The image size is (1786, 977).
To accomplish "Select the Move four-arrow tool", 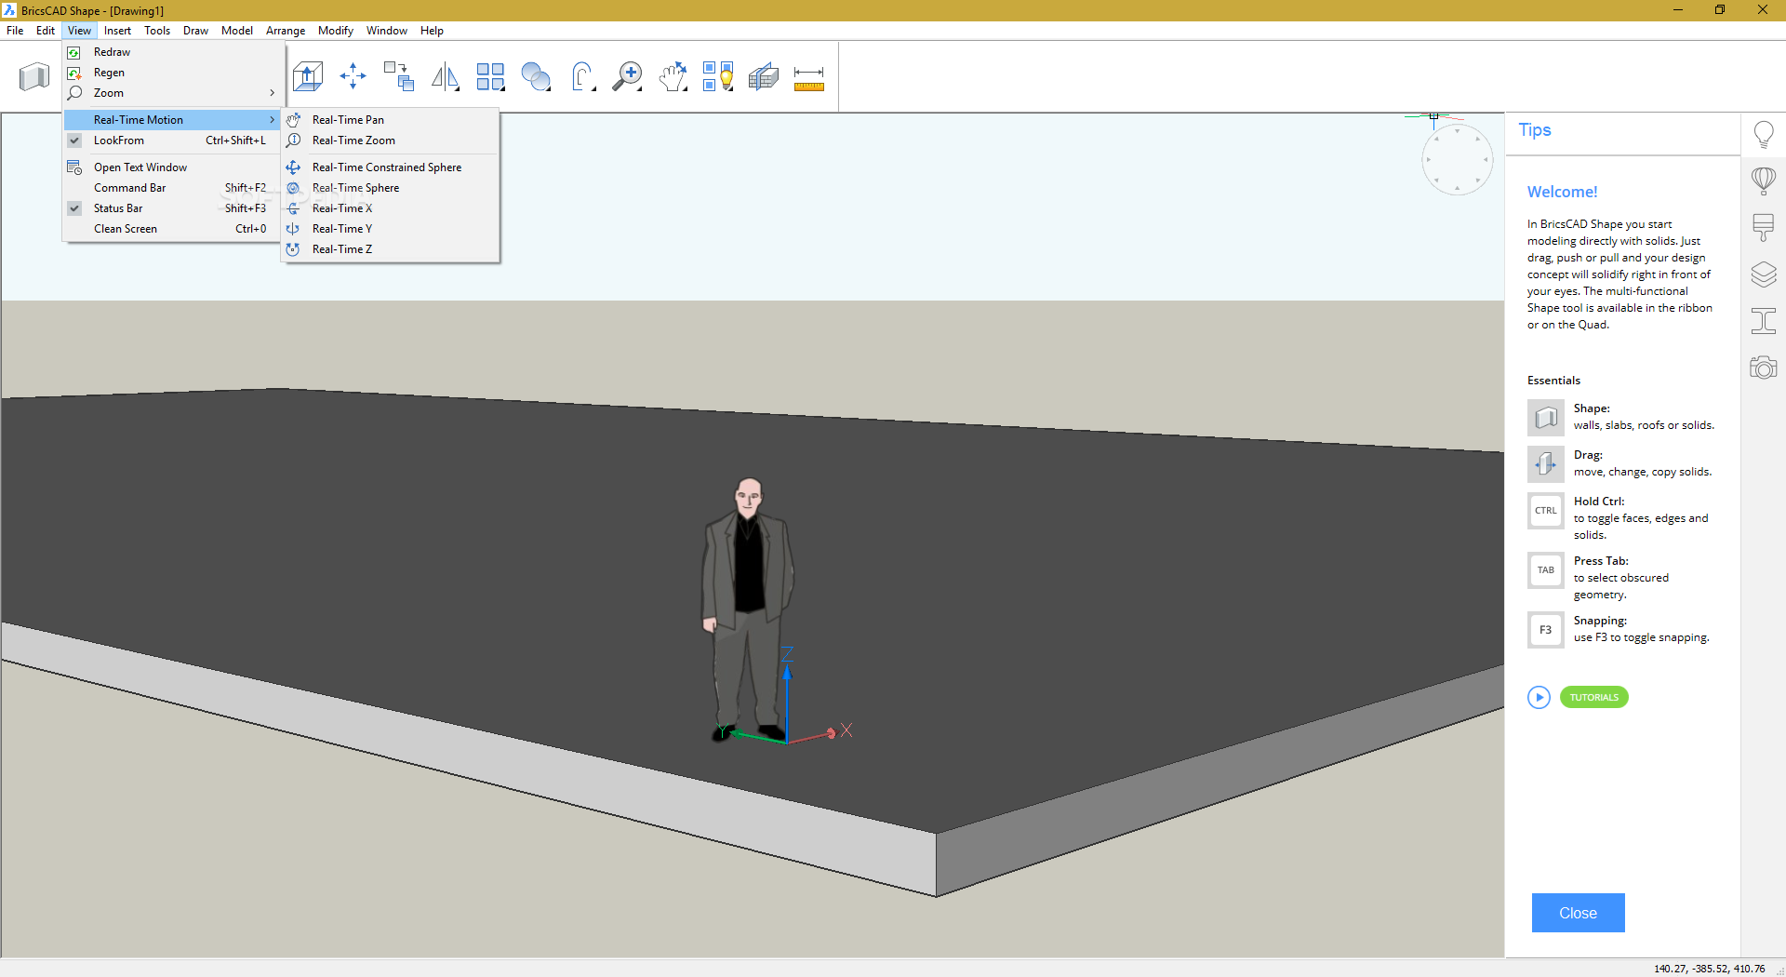I will click(x=353, y=76).
